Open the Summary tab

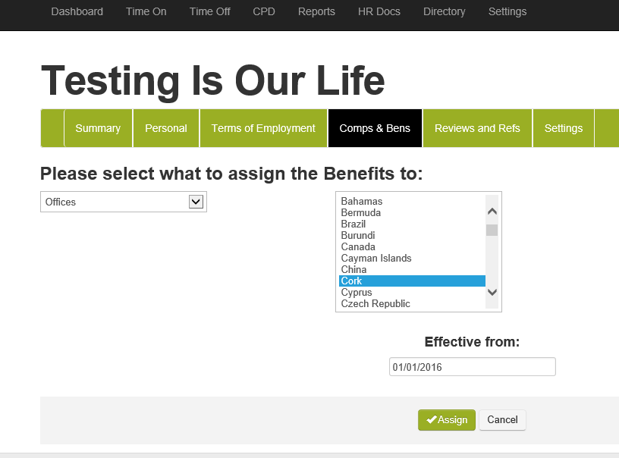(x=98, y=128)
